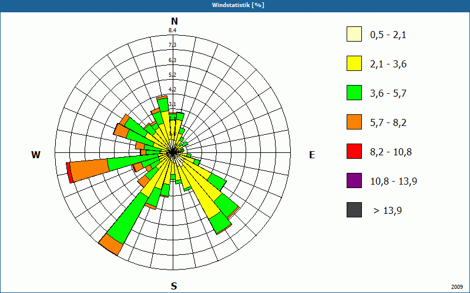Click the E compass label

[312, 155]
